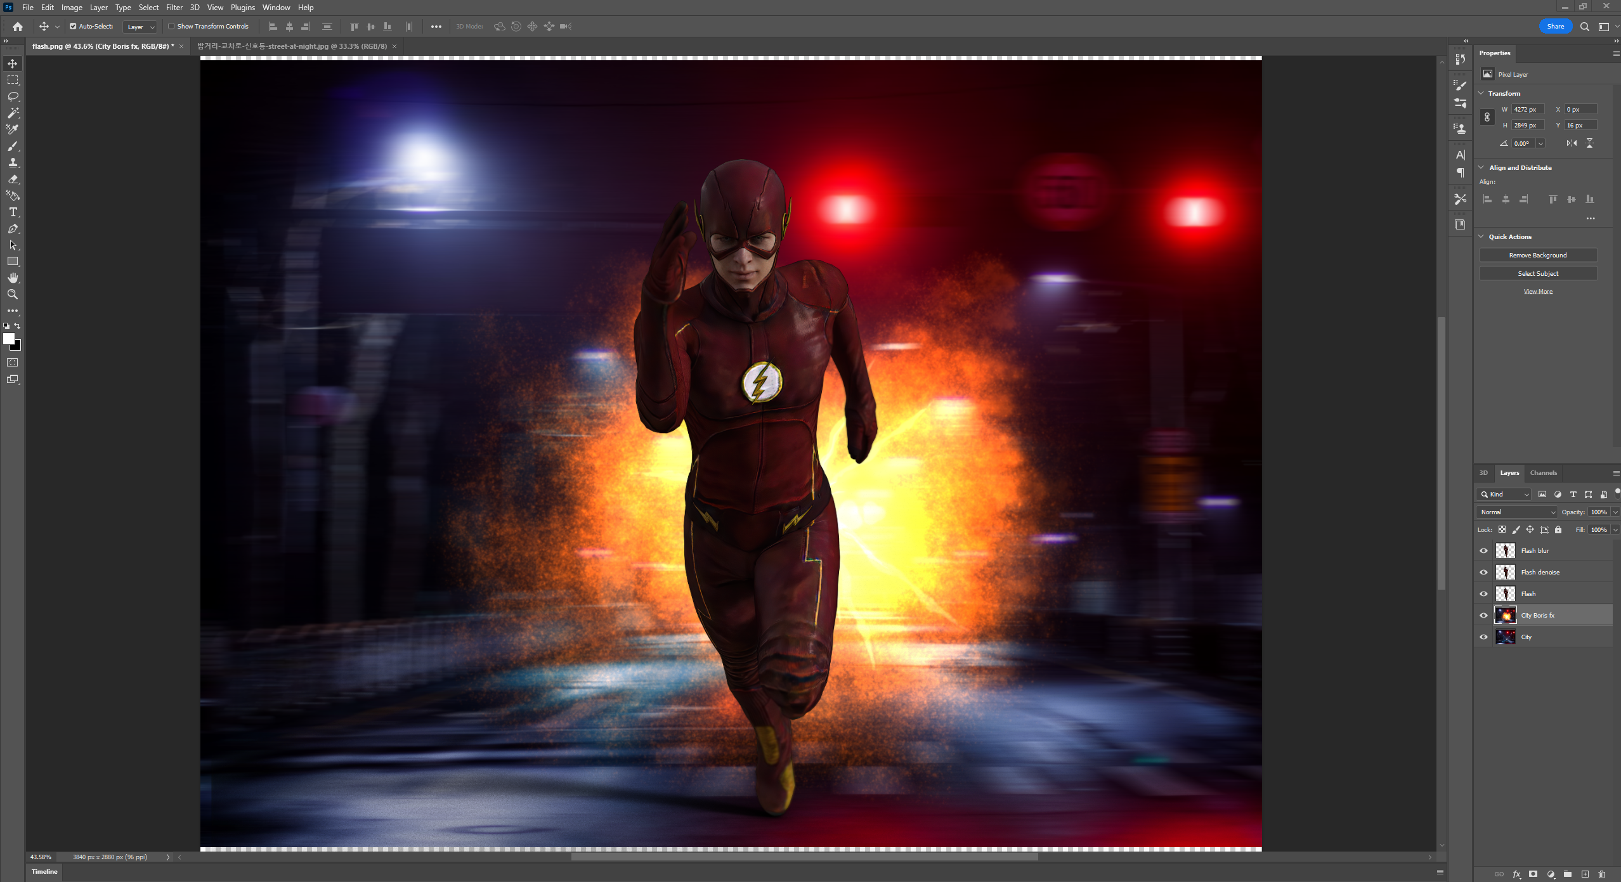
Task: Click the Search icon near Share
Action: tap(1584, 27)
